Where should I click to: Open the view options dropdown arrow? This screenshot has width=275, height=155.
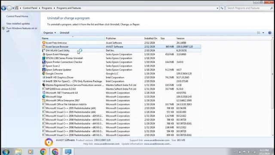click(263, 33)
